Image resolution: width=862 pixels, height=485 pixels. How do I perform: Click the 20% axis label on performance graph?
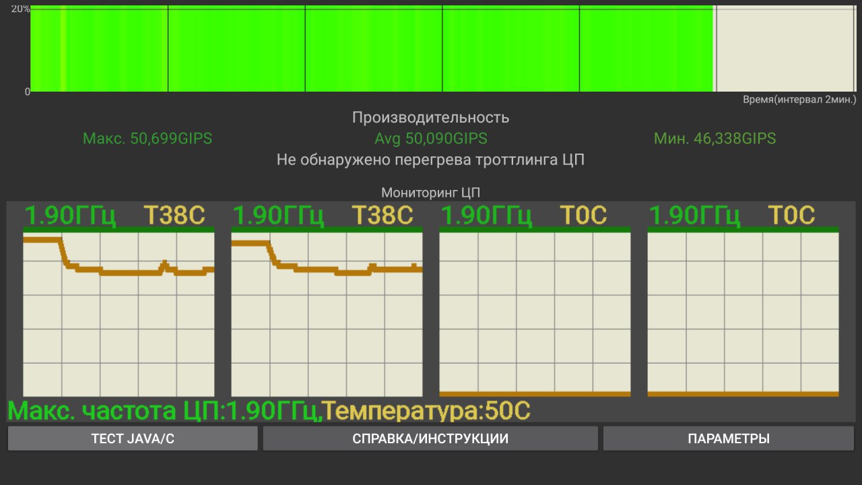[x=21, y=9]
